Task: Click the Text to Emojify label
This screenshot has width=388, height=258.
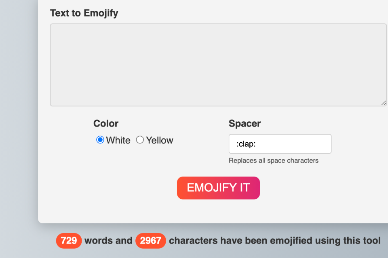Action: [84, 13]
